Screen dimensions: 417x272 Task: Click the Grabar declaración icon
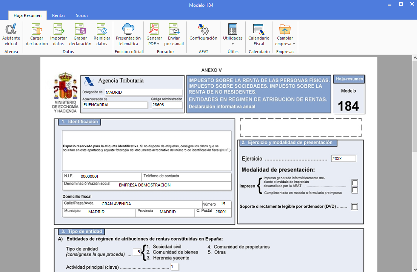coord(80,29)
